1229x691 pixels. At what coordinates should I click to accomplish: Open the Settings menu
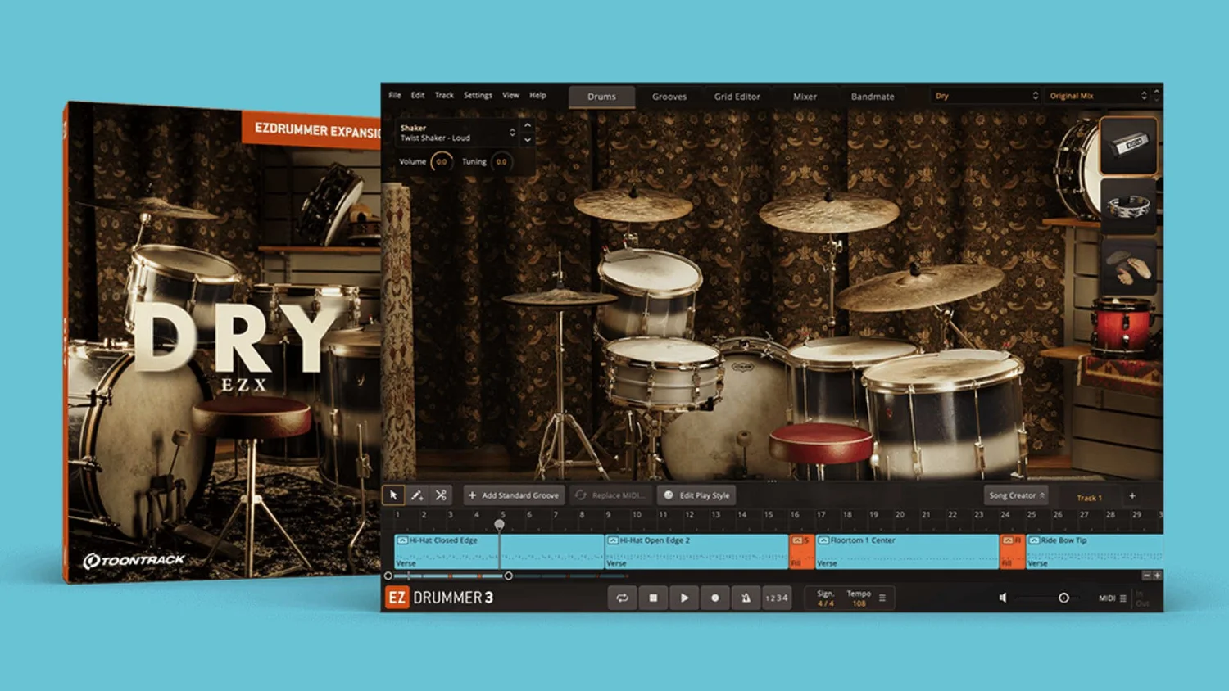(478, 96)
